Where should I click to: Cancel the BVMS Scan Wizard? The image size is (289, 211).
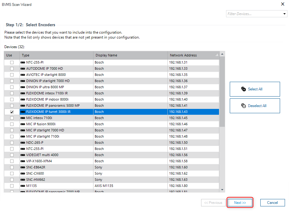(x=272, y=203)
